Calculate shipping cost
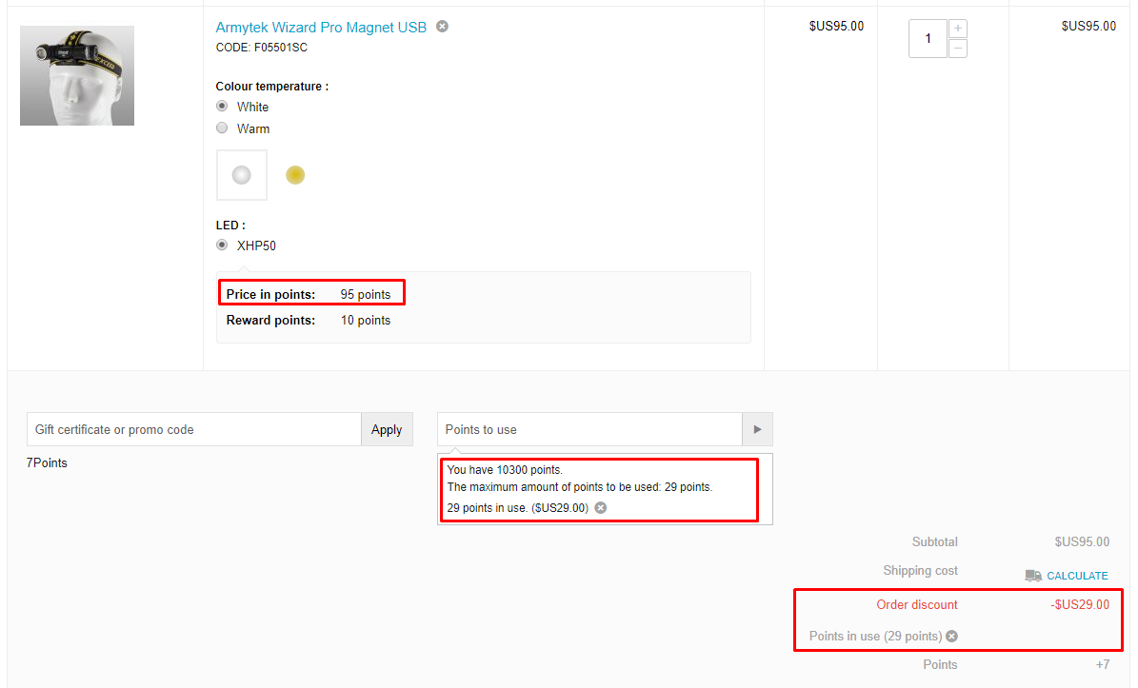Screen dimensions: 1138x688 pos(1077,576)
